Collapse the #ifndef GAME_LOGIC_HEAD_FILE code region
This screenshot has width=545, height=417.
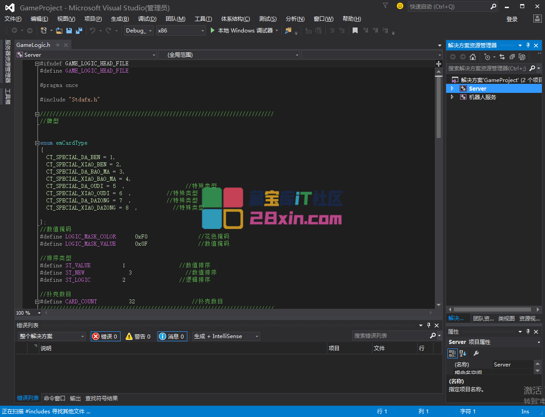(37, 64)
